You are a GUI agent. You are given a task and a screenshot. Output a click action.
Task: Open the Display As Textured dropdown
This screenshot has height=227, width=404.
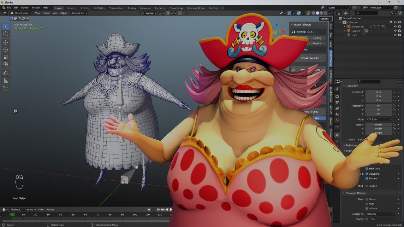point(381,214)
